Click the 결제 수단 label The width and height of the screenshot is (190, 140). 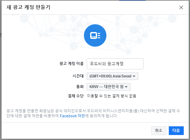click(x=76, y=96)
